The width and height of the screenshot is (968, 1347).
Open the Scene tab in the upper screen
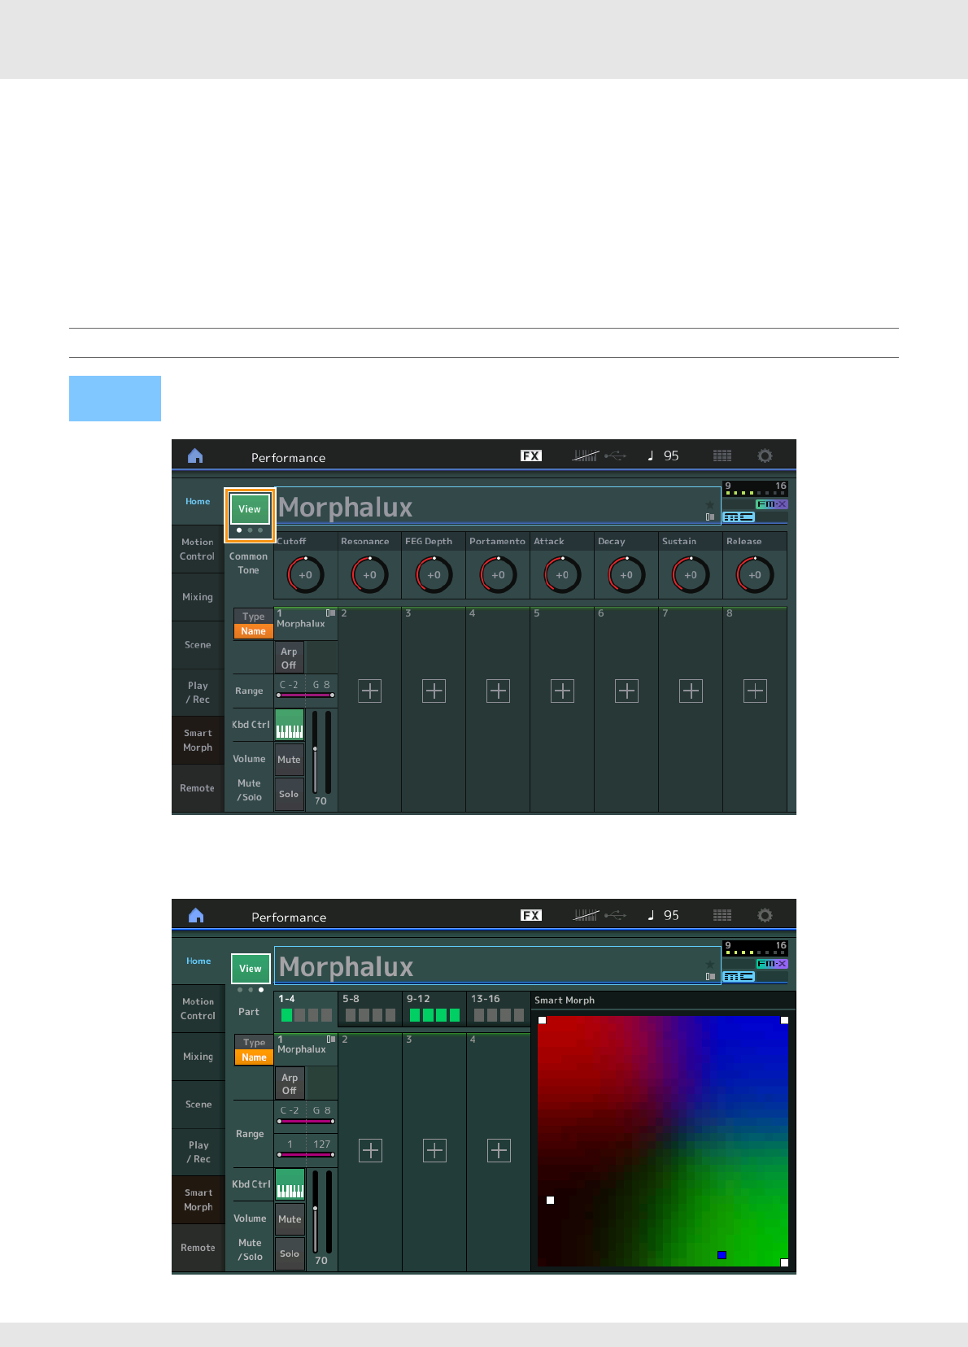coord(198,645)
